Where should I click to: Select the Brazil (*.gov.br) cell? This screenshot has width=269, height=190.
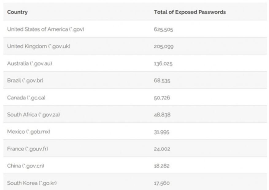tap(27, 81)
